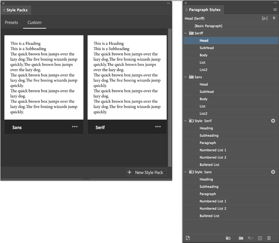Click the New Style Pack button
Image resolution: width=279 pixels, height=243 pixels.
point(146,172)
